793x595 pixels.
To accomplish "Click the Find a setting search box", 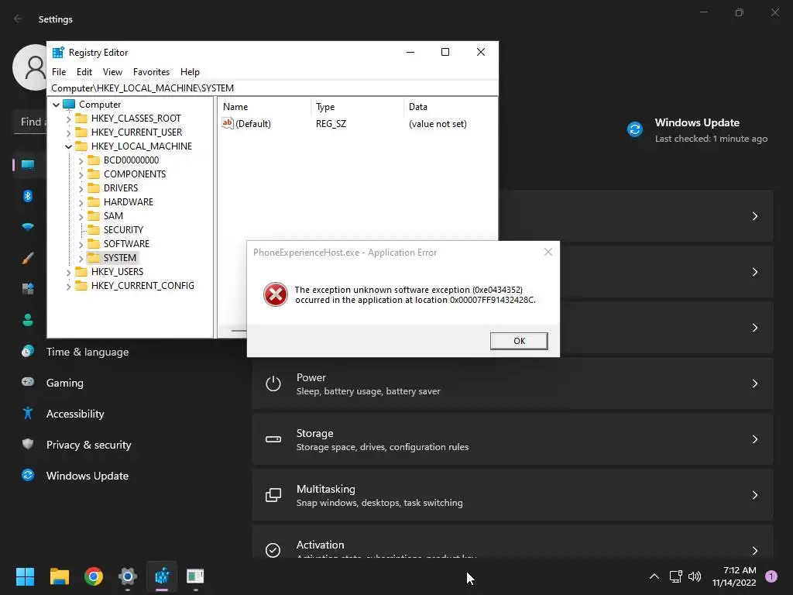I will 30,122.
